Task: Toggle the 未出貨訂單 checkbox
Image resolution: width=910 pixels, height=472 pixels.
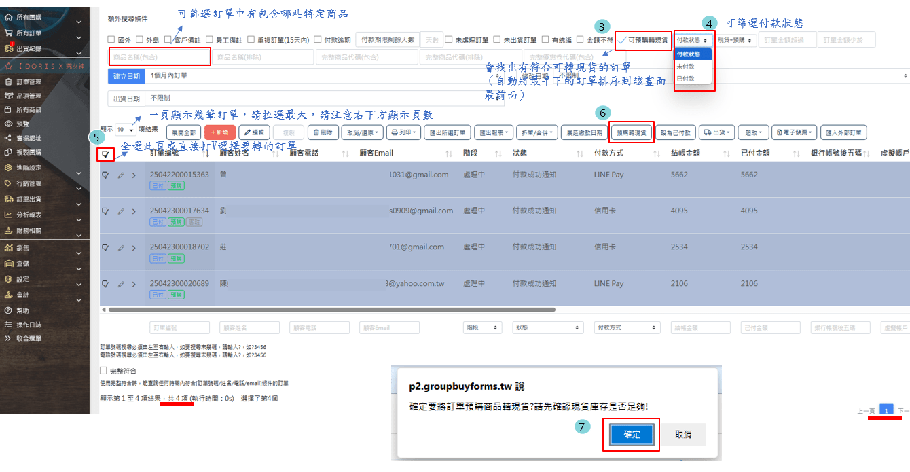Action: tap(498, 40)
